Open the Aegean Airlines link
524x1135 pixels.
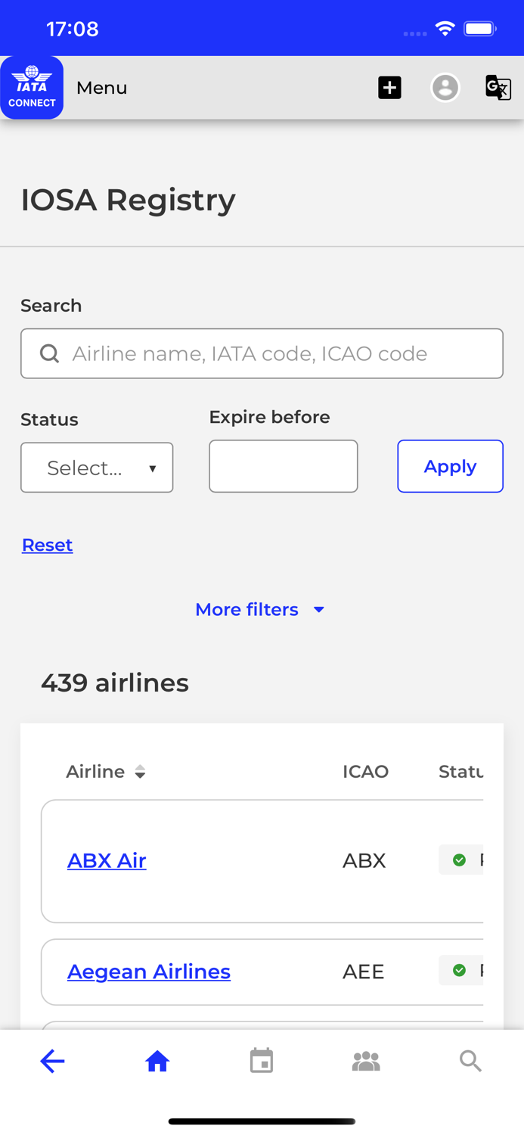pyautogui.click(x=149, y=971)
